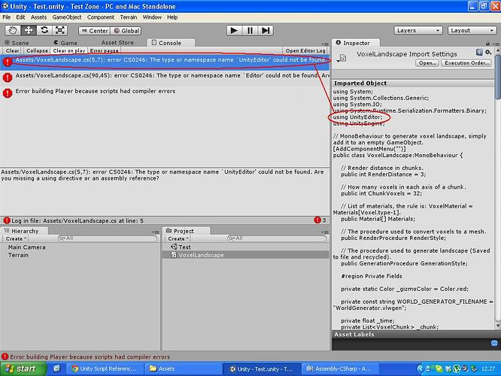501x376 pixels.
Task: Switch to the Scene tab
Action: click(17, 43)
